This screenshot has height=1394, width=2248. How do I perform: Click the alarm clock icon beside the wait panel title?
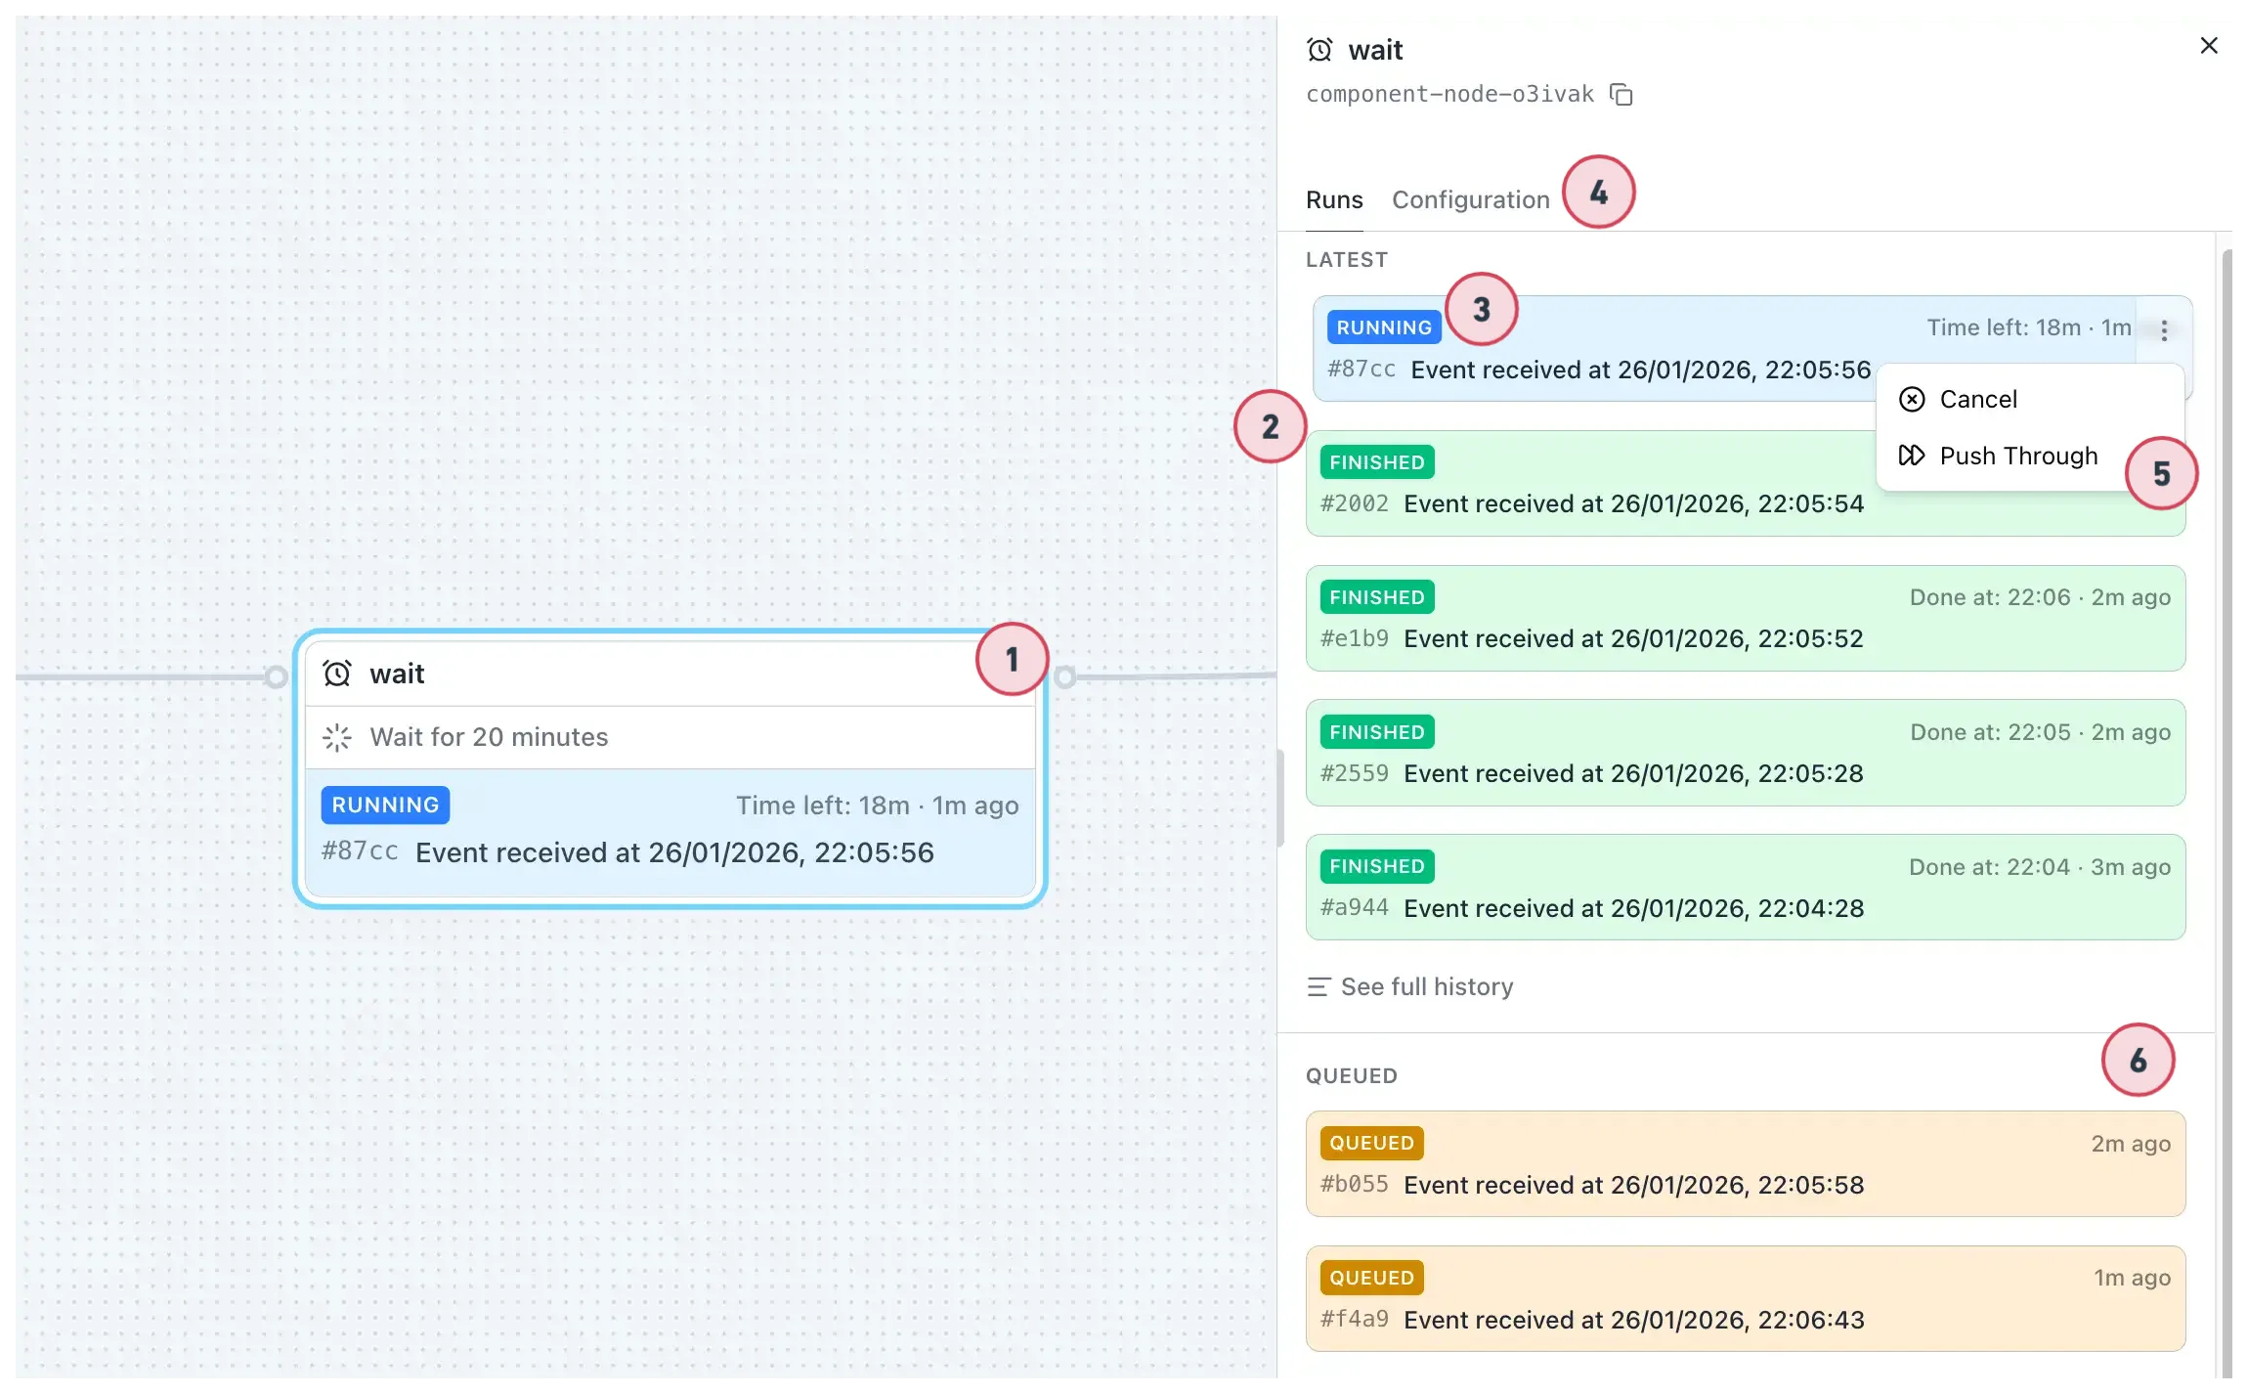[1320, 48]
